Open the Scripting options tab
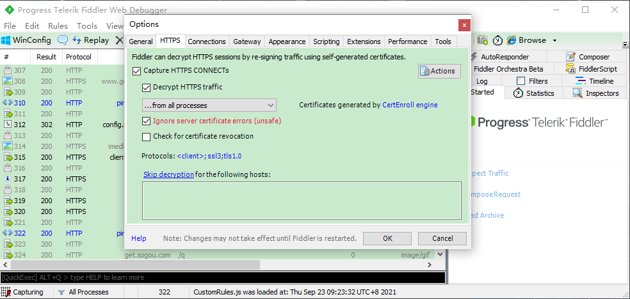Viewport: 630px width, 299px height. (x=327, y=42)
